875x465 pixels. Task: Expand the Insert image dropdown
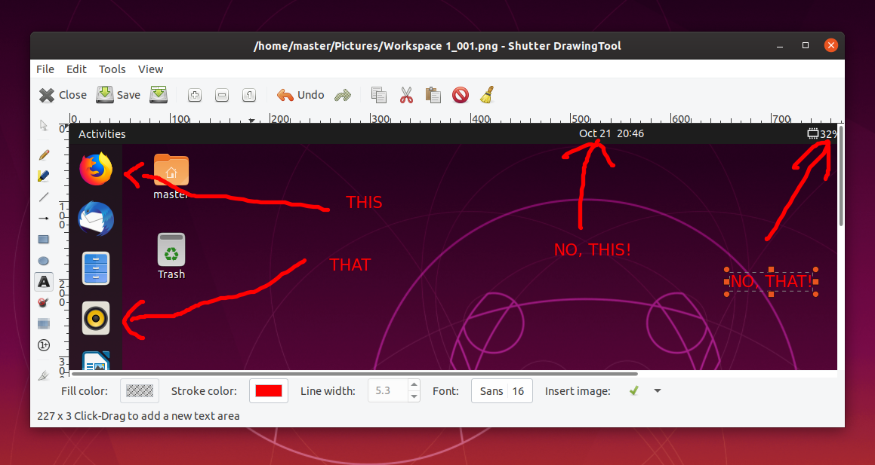tap(657, 391)
